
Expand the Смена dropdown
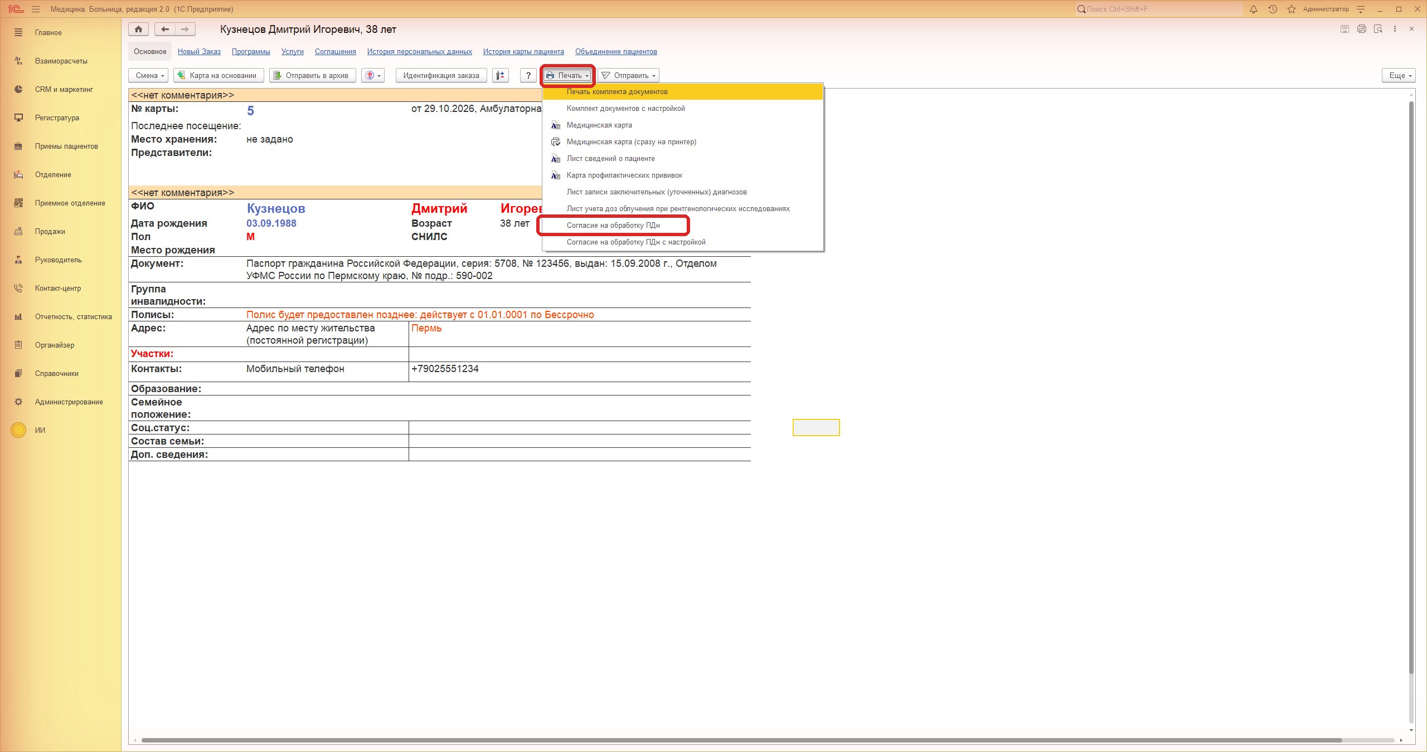tap(148, 75)
